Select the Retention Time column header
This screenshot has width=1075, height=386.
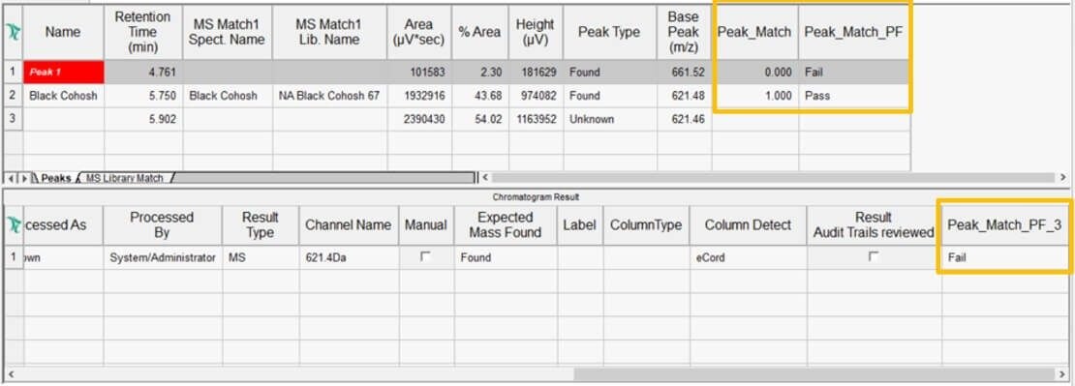point(143,32)
